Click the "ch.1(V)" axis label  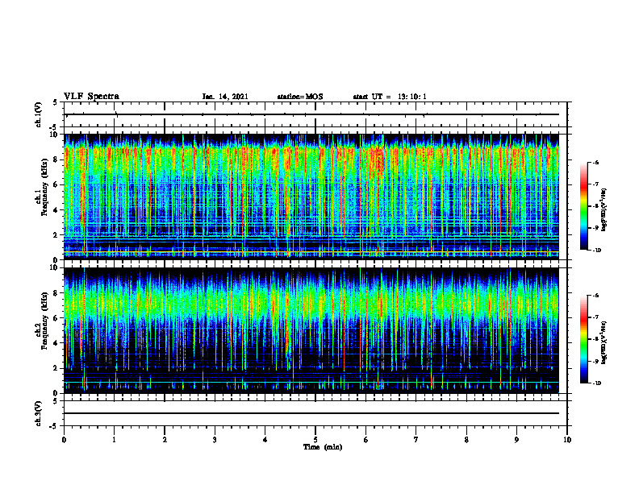click(38, 114)
